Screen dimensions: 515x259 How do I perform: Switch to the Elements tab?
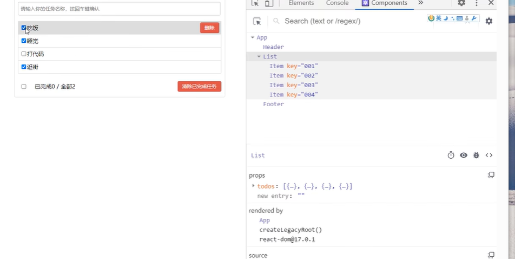pos(301,3)
